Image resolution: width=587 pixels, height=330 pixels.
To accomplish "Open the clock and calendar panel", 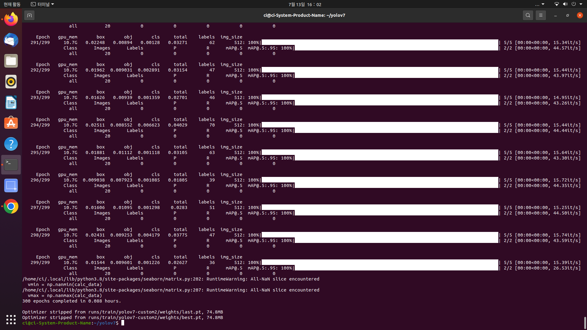I will tap(305, 4).
